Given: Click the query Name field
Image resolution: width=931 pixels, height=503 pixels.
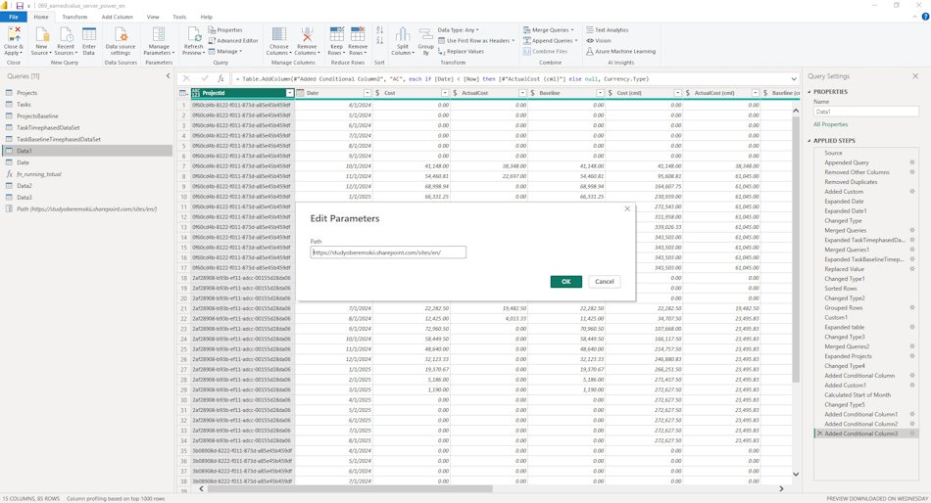Looking at the screenshot, I should click(x=865, y=112).
